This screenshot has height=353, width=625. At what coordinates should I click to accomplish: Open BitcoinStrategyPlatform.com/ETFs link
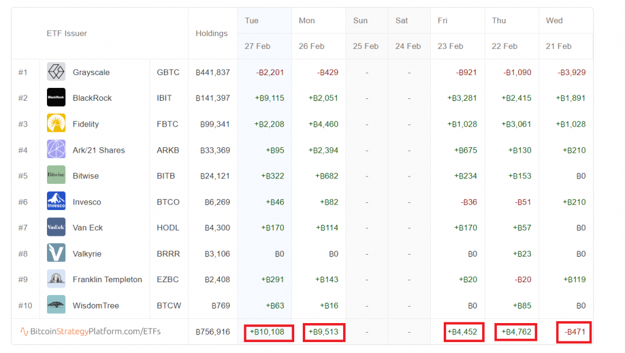pos(95,332)
